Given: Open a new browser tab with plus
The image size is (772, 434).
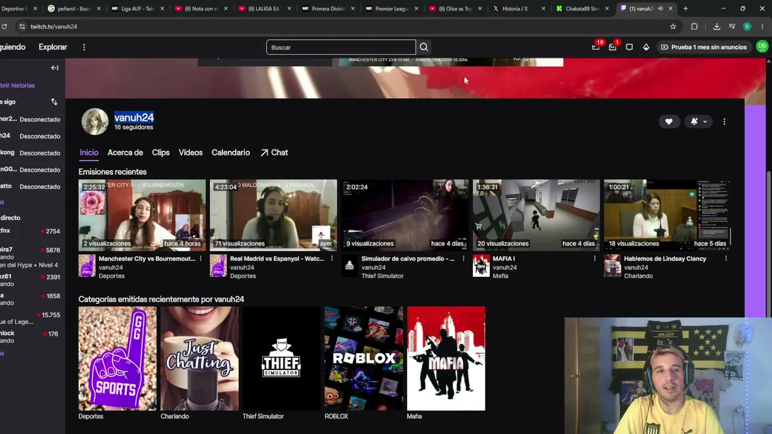Looking at the screenshot, I should (x=685, y=8).
